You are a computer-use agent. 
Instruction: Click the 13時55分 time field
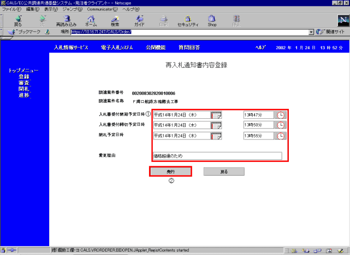point(259,136)
